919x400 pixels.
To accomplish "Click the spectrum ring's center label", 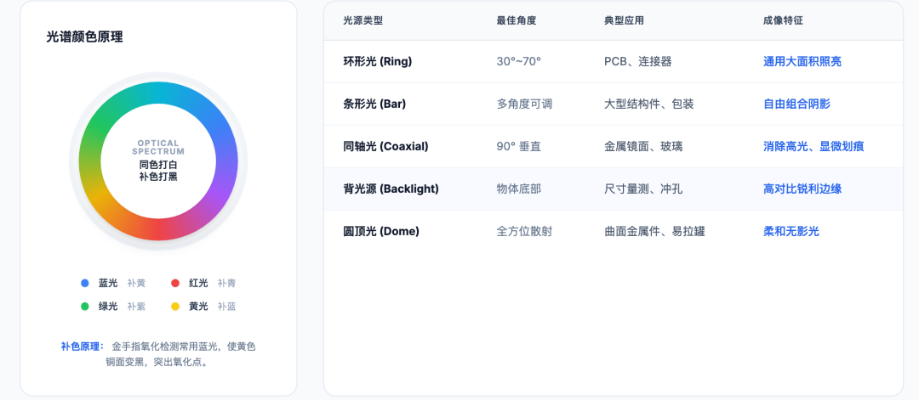I will point(158,161).
